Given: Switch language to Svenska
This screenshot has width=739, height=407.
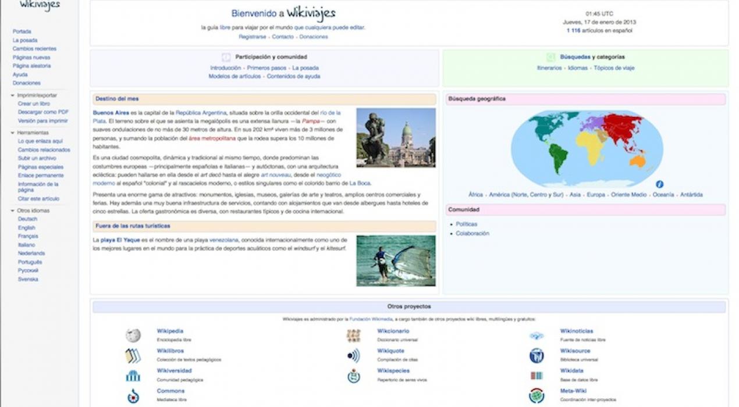Looking at the screenshot, I should [x=28, y=279].
